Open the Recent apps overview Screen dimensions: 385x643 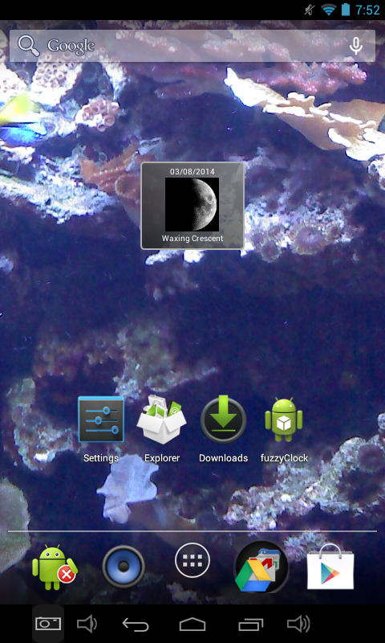(250, 625)
